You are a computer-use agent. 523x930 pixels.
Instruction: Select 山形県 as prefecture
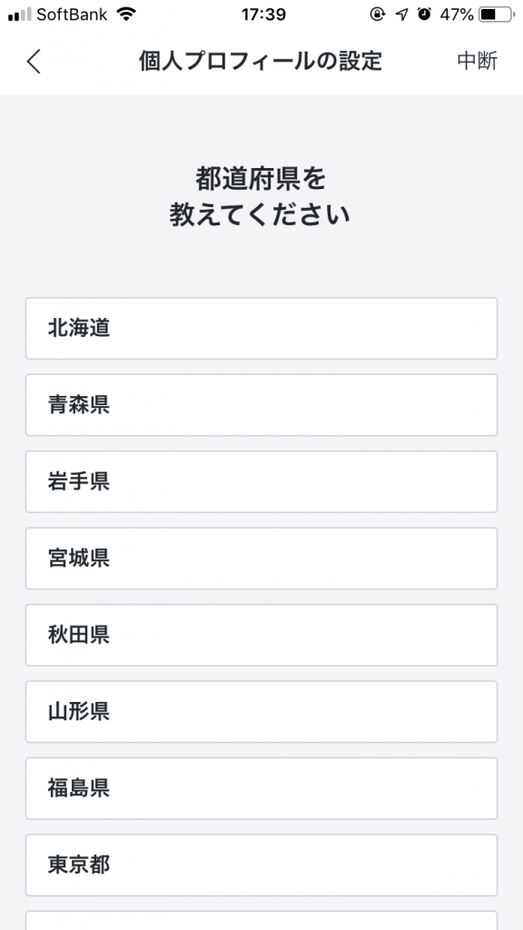click(261, 712)
